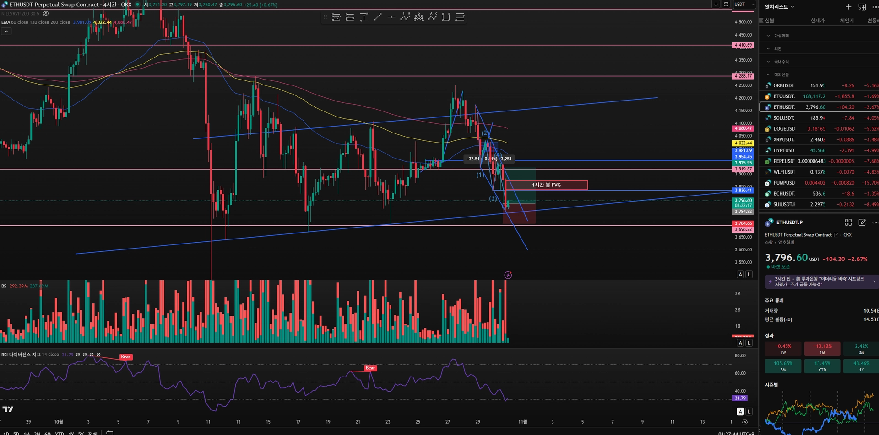The width and height of the screenshot is (879, 435).
Task: Toggle log scale L on RSI pane
Action: 749,411
